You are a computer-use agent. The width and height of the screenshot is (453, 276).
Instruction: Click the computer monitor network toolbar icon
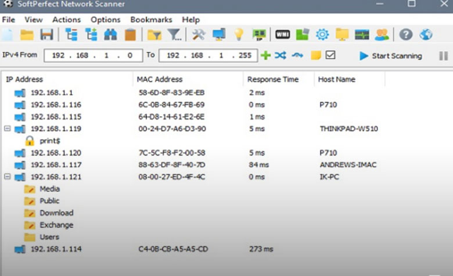219,35
